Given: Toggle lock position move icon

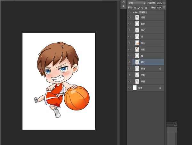Looking at the screenshot, I should pyautogui.click(x=142, y=8).
